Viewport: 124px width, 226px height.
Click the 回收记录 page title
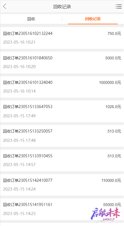62,7
